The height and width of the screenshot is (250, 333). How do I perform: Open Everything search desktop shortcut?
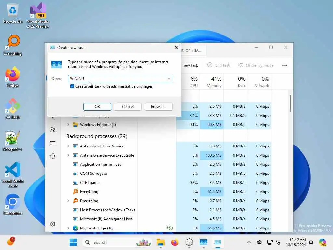coord(13,45)
